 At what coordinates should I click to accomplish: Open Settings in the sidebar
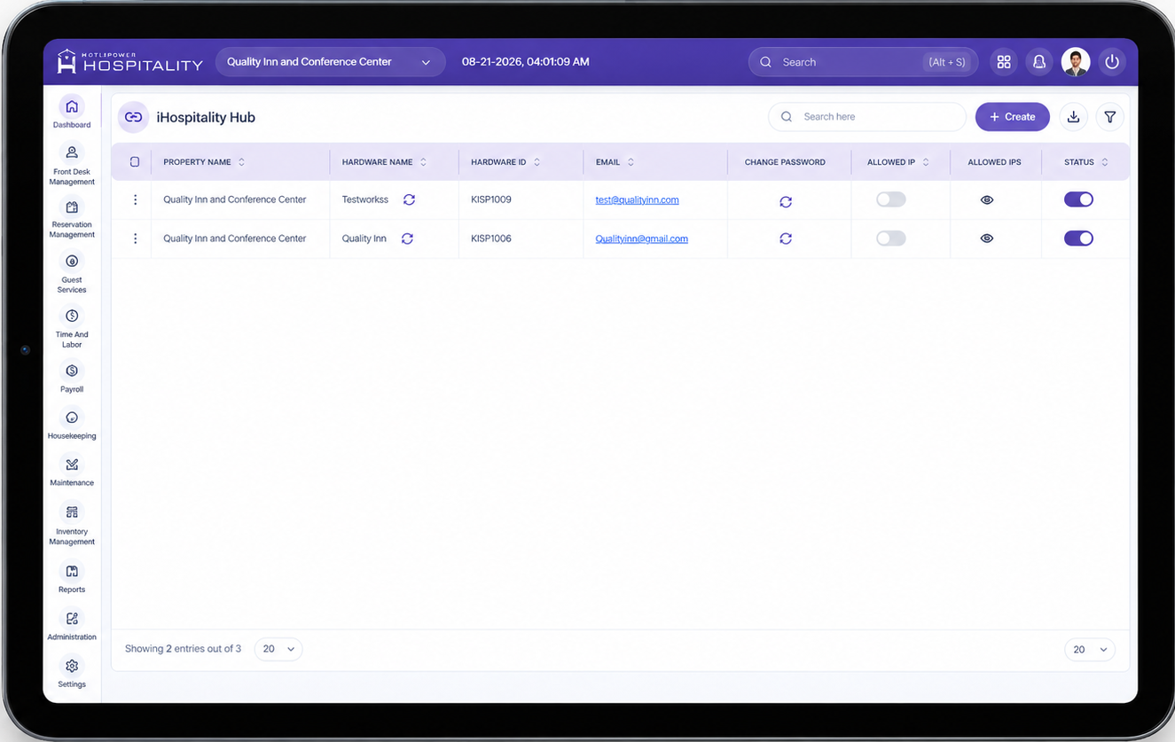(x=72, y=672)
